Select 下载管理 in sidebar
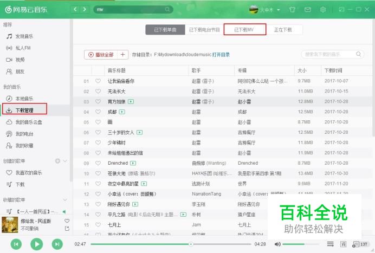This screenshot has height=253, width=375. tap(24, 110)
